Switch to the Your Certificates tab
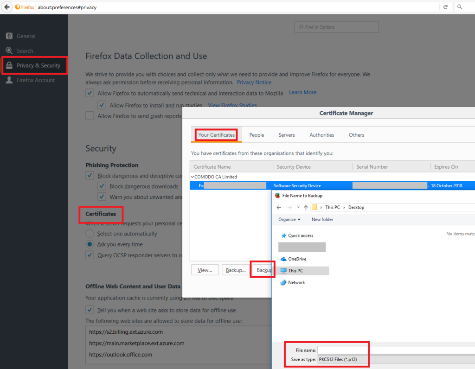475x369 pixels. pos(216,135)
